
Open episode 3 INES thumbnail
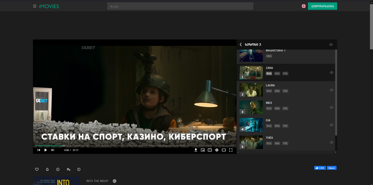(251, 107)
